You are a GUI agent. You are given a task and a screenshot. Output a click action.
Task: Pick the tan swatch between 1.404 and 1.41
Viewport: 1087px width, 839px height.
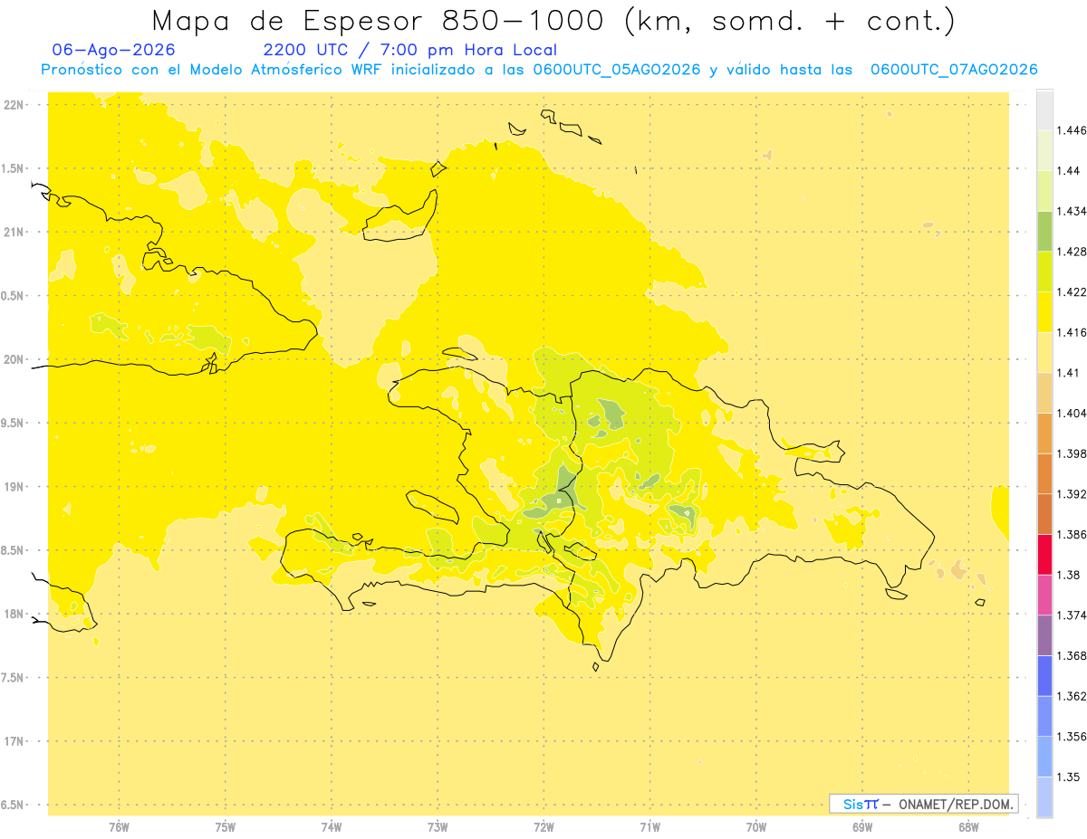1044,393
